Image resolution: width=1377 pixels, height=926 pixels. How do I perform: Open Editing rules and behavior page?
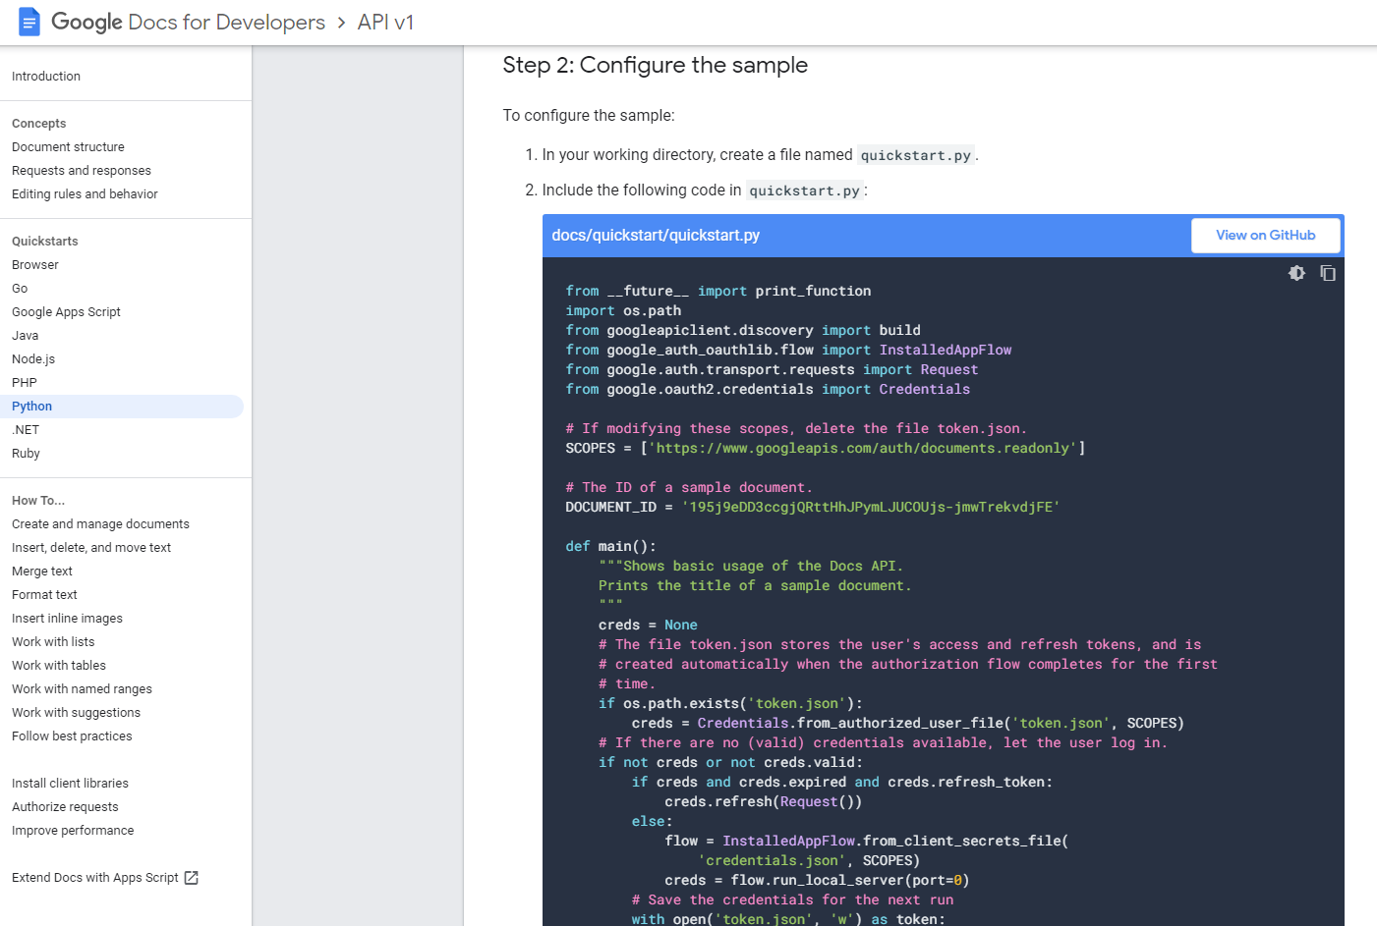point(85,194)
